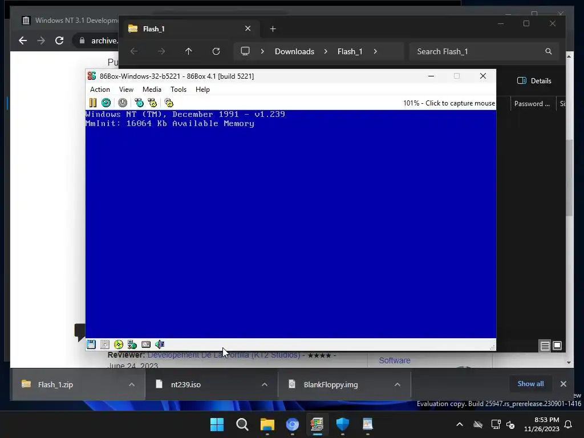
Task: Open the Media menu
Action: pos(152,90)
